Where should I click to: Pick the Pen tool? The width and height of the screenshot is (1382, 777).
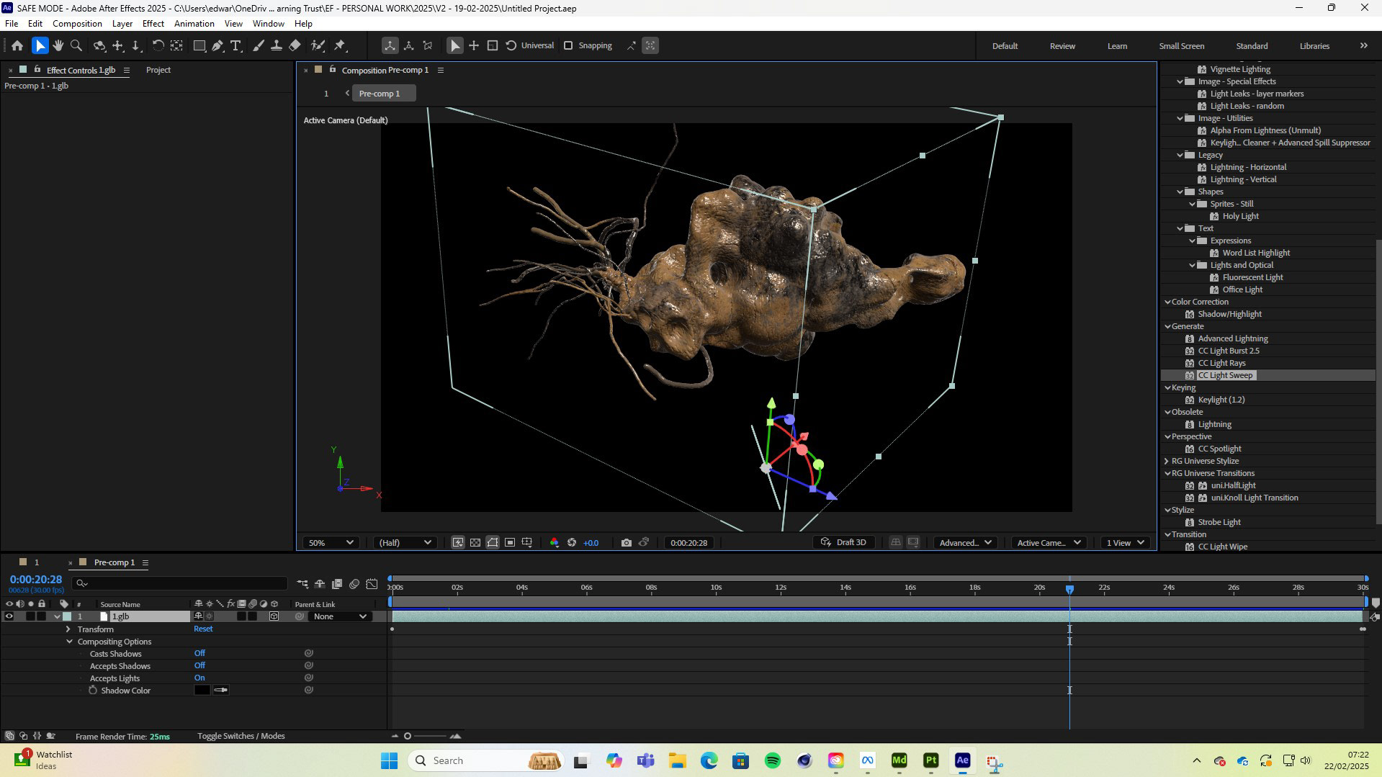217,45
